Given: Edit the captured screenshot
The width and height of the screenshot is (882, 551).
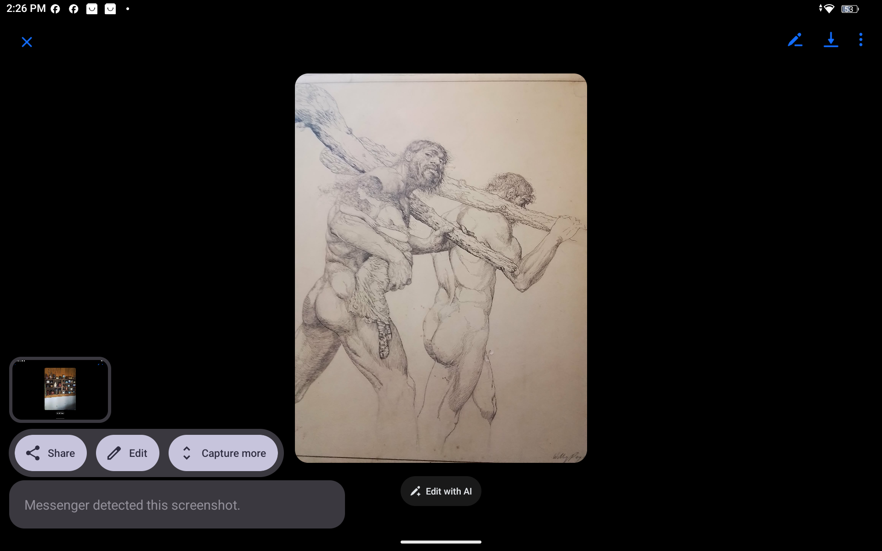Looking at the screenshot, I should 128,453.
